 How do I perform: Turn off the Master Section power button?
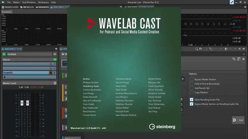pos(4,54)
